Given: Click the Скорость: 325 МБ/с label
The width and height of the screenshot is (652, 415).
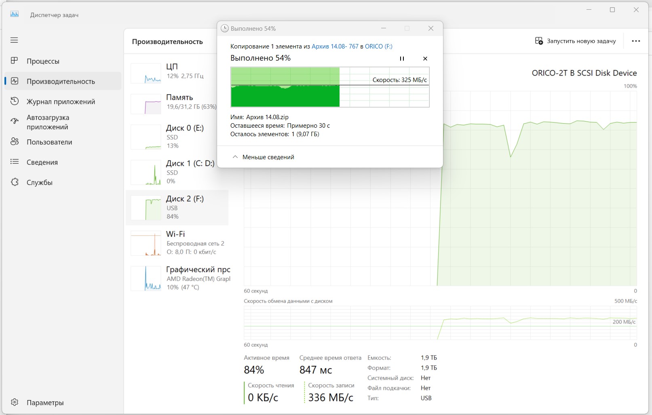Looking at the screenshot, I should [x=400, y=80].
